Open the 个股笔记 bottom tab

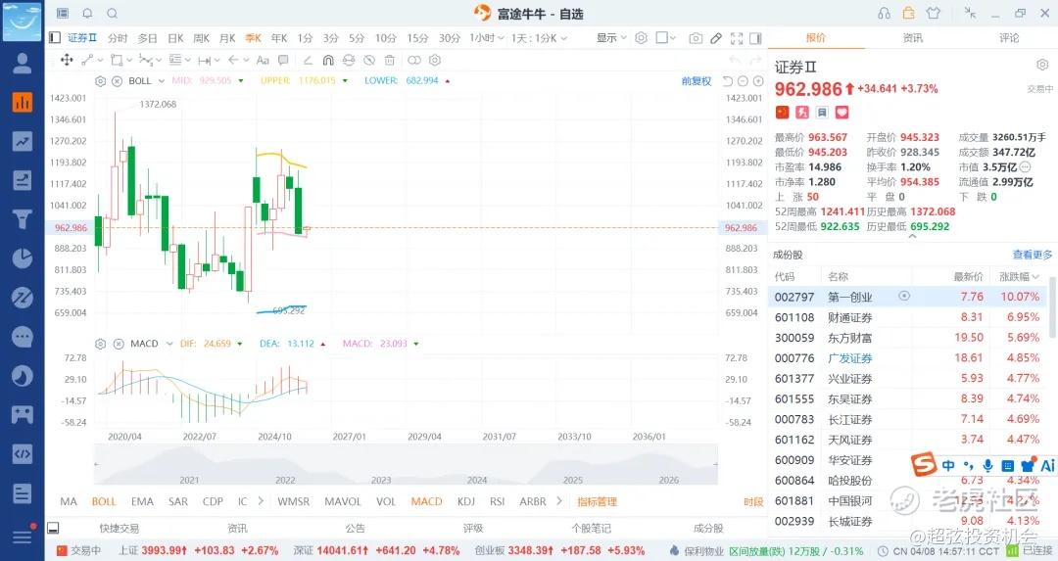click(591, 528)
